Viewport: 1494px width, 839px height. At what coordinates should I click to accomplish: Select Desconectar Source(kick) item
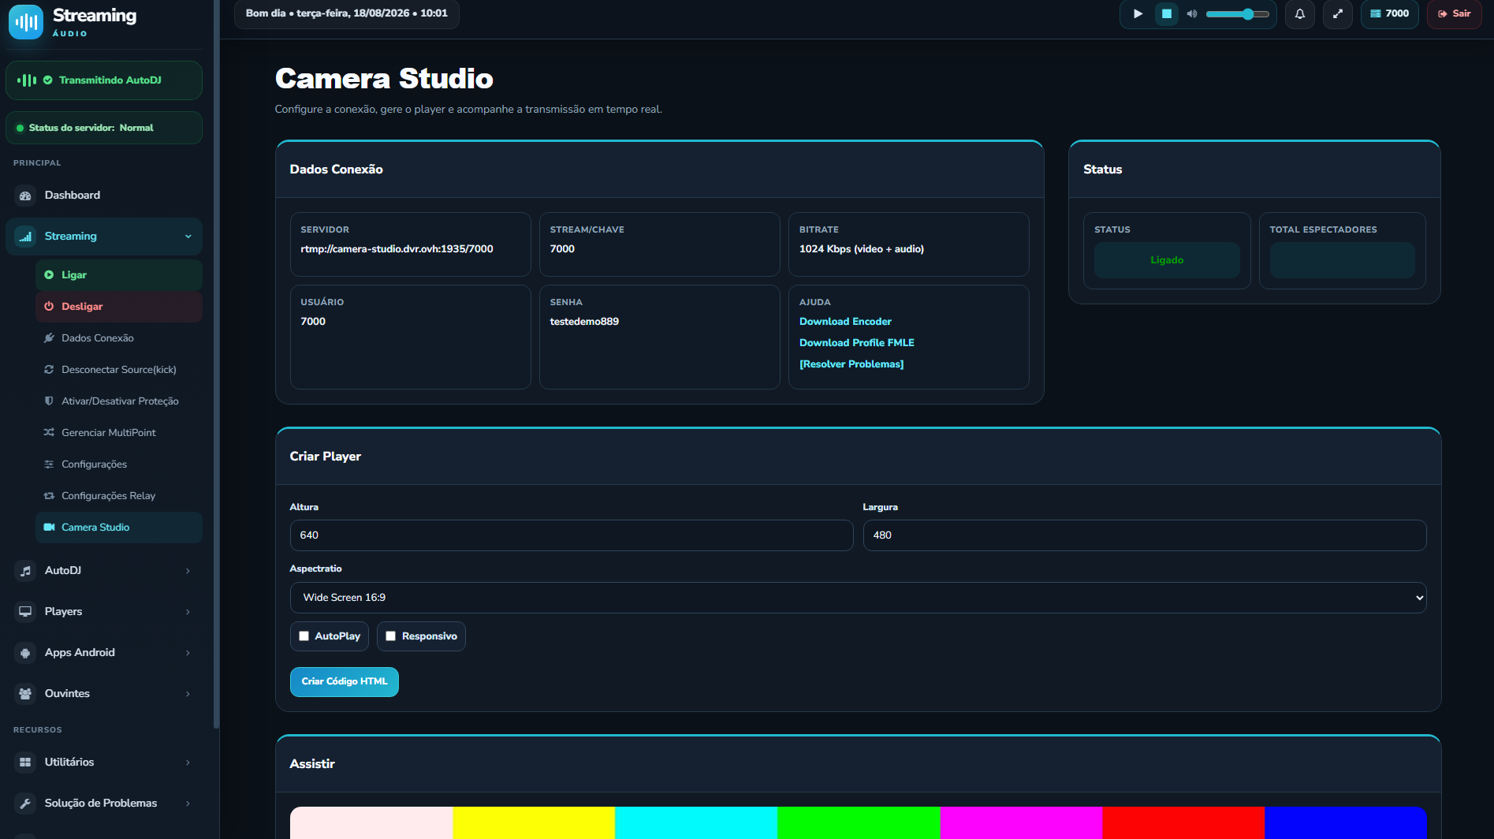pyautogui.click(x=119, y=370)
